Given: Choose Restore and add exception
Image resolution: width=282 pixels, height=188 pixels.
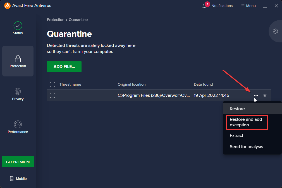Looking at the screenshot, I should click(x=247, y=122).
